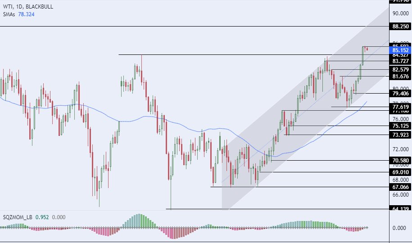Image resolution: width=412 pixels, height=243 pixels.
Task: Open the SQZMOM_LB indicator legend
Action: 17,217
